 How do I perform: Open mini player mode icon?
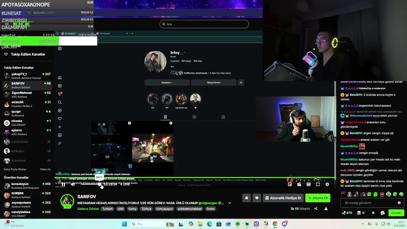click(x=290, y=184)
